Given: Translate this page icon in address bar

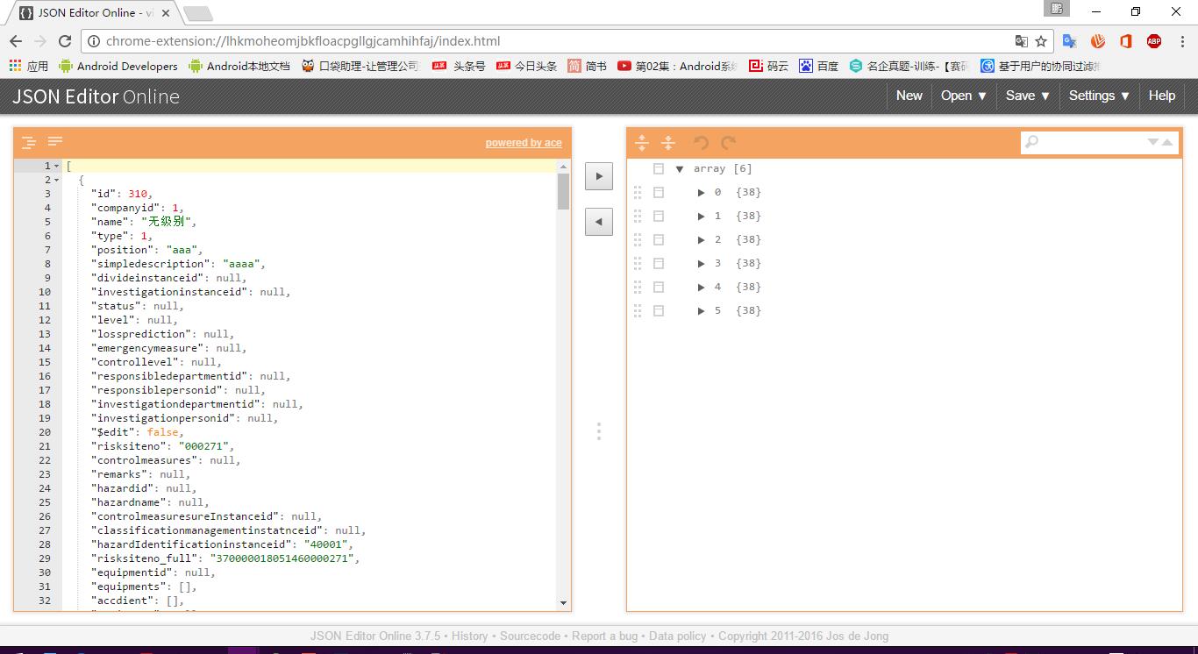Looking at the screenshot, I should coord(1021,41).
